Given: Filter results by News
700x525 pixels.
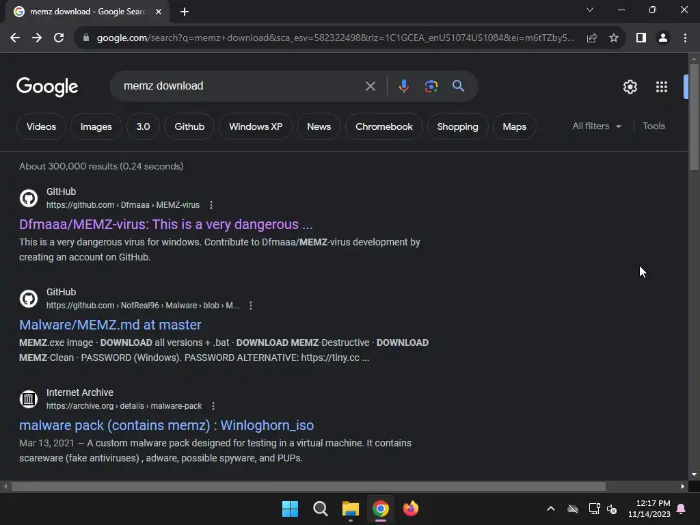Looking at the screenshot, I should tap(319, 126).
